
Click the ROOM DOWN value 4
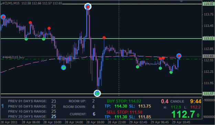(x=93, y=107)
